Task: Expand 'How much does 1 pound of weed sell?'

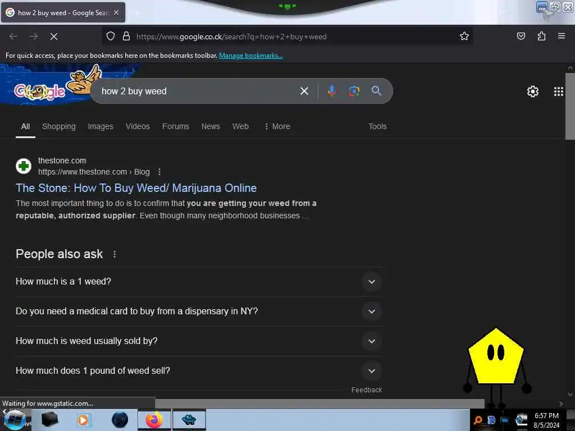Action: 198,371
